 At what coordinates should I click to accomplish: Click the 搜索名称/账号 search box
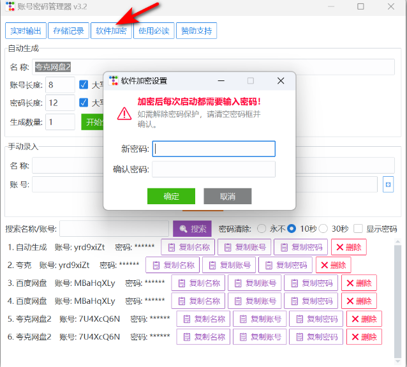tap(114, 229)
